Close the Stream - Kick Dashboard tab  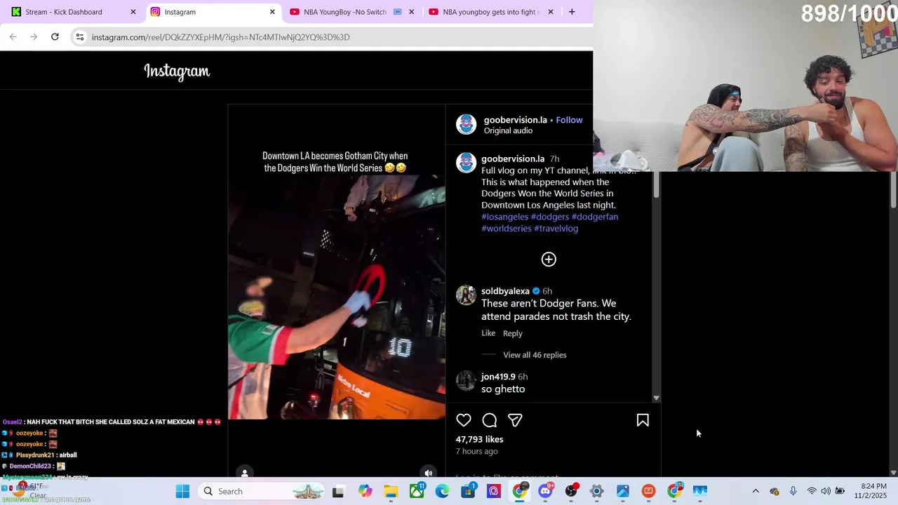tap(133, 12)
